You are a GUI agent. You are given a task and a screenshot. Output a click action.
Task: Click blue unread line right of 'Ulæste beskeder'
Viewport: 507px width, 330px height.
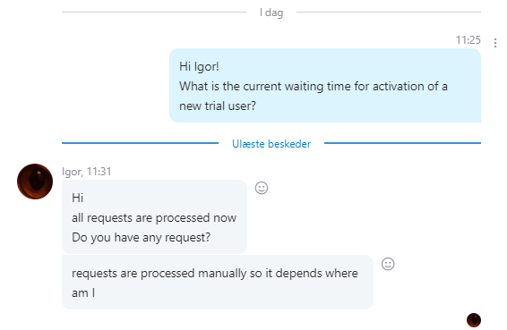click(402, 143)
